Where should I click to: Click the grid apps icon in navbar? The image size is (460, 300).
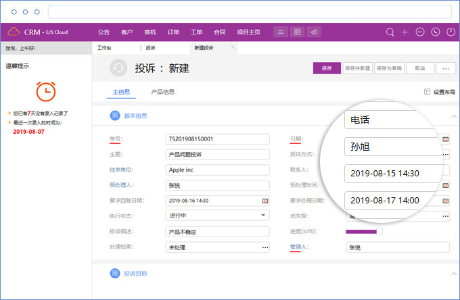click(297, 32)
